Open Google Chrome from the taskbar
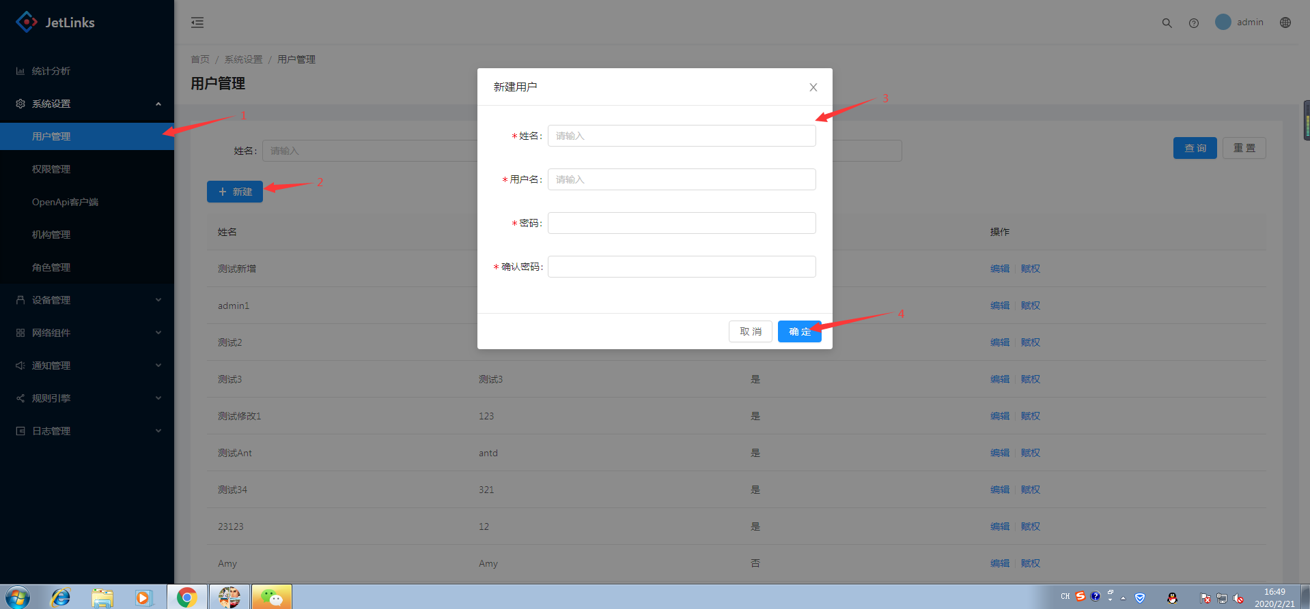Screen dimensions: 1310x609 tap(186, 597)
